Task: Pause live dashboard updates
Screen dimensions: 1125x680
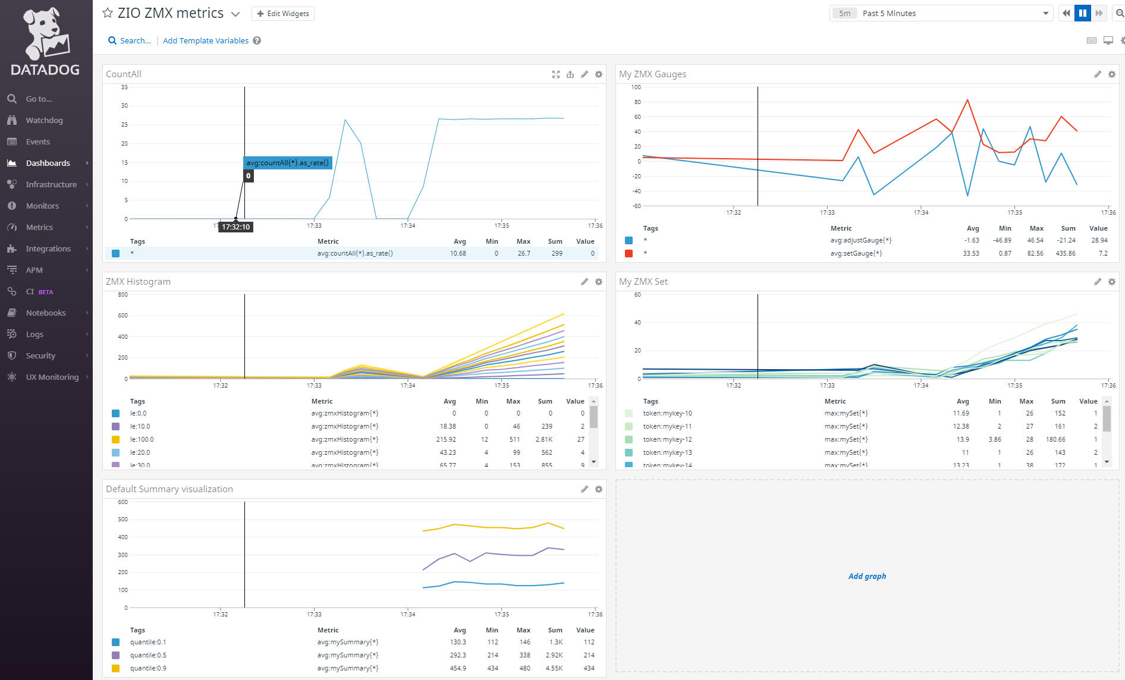Action: tap(1083, 13)
